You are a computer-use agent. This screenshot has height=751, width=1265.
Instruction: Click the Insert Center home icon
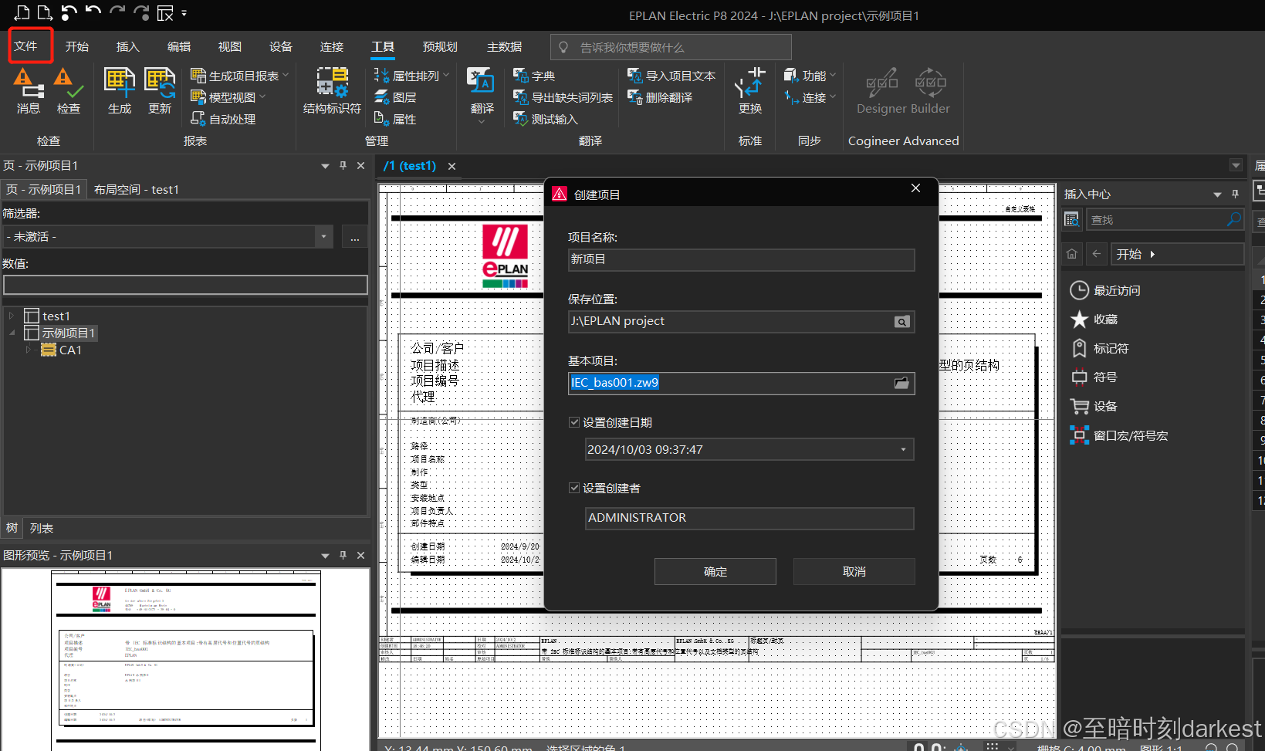(x=1072, y=254)
